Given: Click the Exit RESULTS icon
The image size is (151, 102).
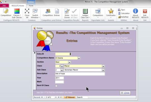Looking at the screenshot, I should (x=145, y=13).
